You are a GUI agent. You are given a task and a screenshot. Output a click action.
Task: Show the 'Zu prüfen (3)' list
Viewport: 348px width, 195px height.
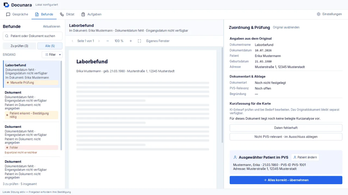[x=19, y=46]
